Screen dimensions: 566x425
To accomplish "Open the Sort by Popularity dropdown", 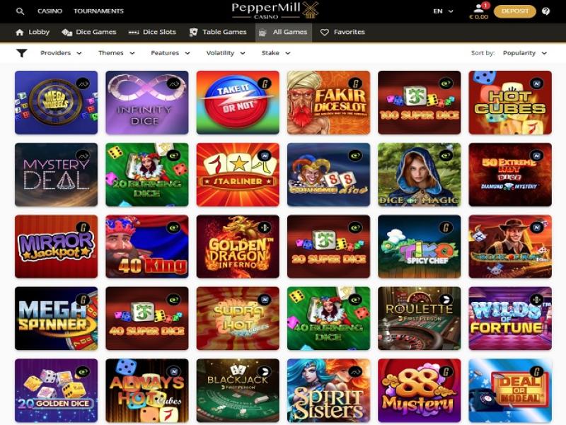I will (x=525, y=53).
